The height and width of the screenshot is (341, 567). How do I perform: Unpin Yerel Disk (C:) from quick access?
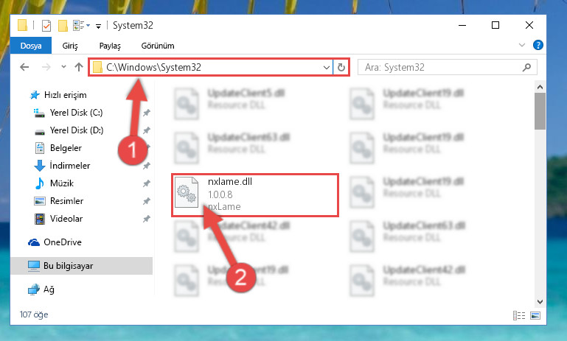pos(147,113)
